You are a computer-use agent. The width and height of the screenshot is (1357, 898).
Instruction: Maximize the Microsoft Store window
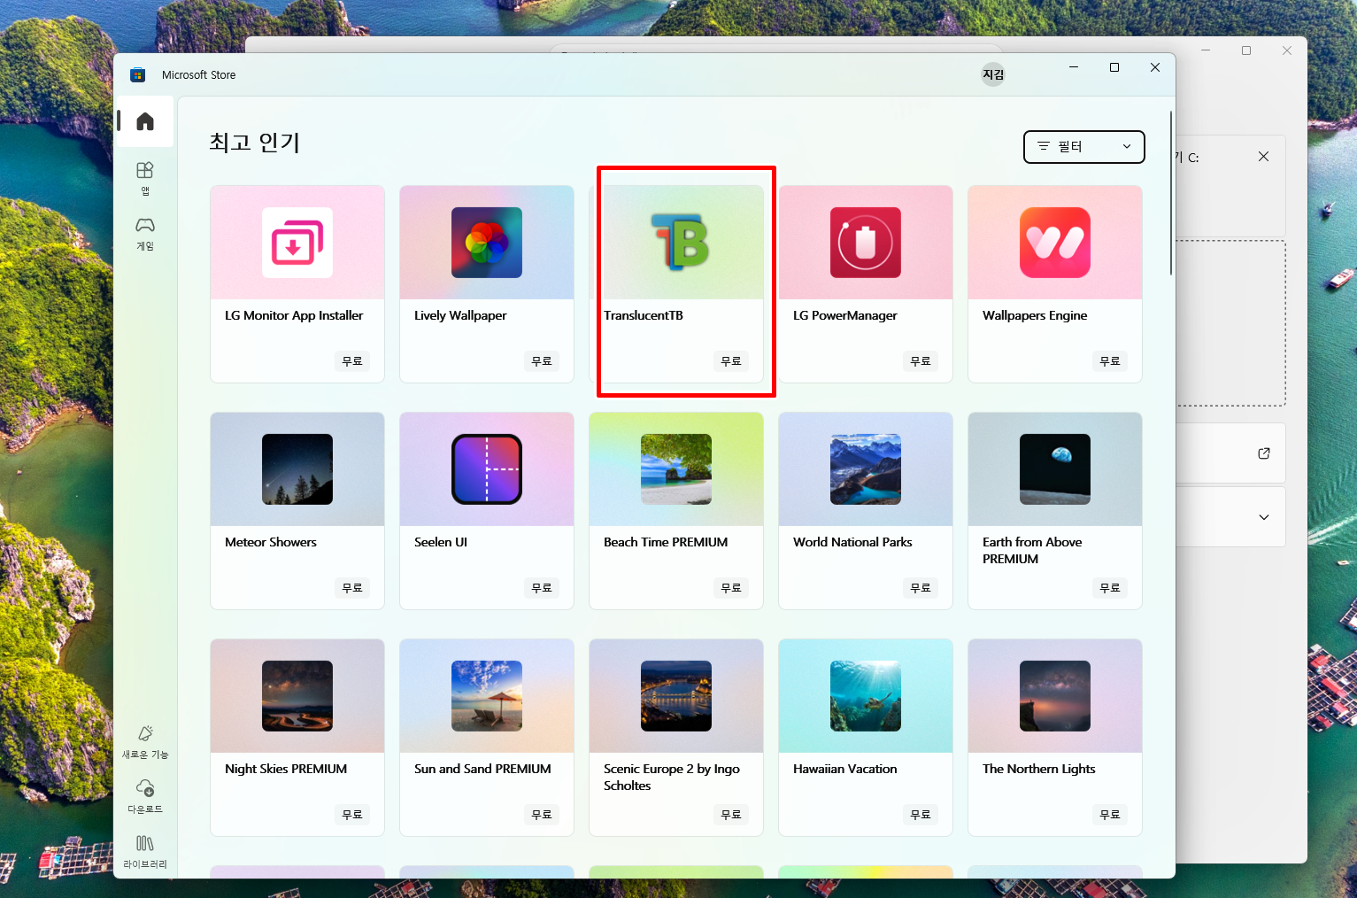point(1114,67)
